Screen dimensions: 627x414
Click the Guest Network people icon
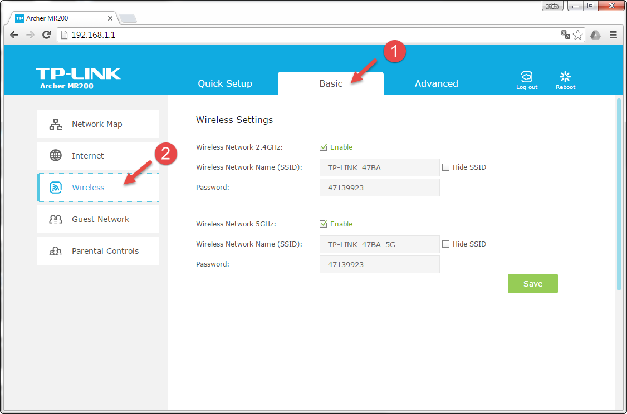[x=56, y=219]
